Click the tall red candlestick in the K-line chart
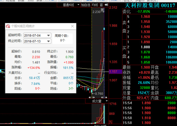This screenshot has height=126, width=177. coord(102,46)
